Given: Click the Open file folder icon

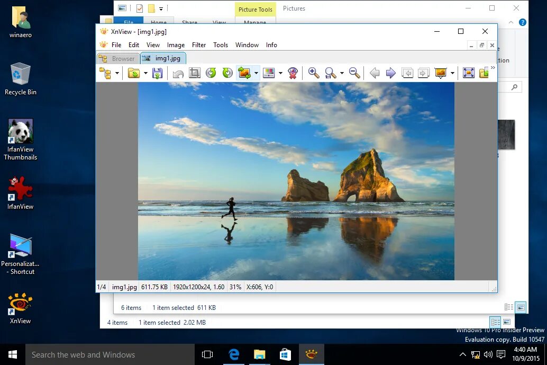Looking at the screenshot, I should click(134, 73).
